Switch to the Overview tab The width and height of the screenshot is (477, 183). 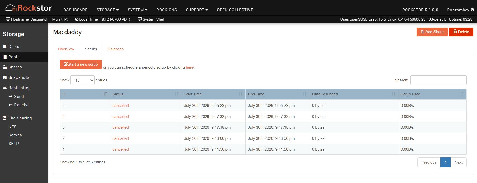pyautogui.click(x=66, y=49)
